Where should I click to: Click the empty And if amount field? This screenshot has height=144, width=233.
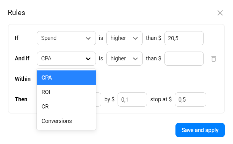184,59
